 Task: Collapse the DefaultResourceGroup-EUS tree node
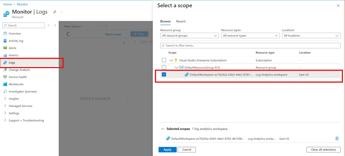point(176,67)
